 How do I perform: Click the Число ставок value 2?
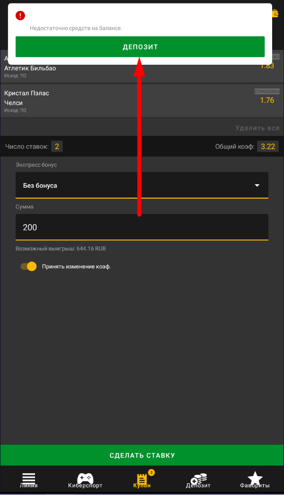[57, 147]
